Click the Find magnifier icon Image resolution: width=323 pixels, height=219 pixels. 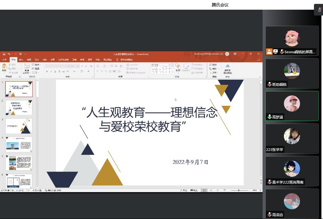[x=211, y=65]
